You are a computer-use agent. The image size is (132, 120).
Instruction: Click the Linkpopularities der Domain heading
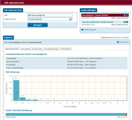point(26,54)
